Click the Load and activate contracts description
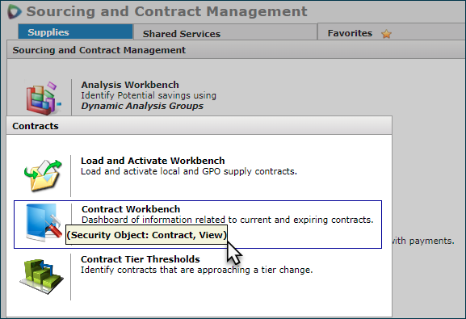466x319 pixels. pos(189,171)
